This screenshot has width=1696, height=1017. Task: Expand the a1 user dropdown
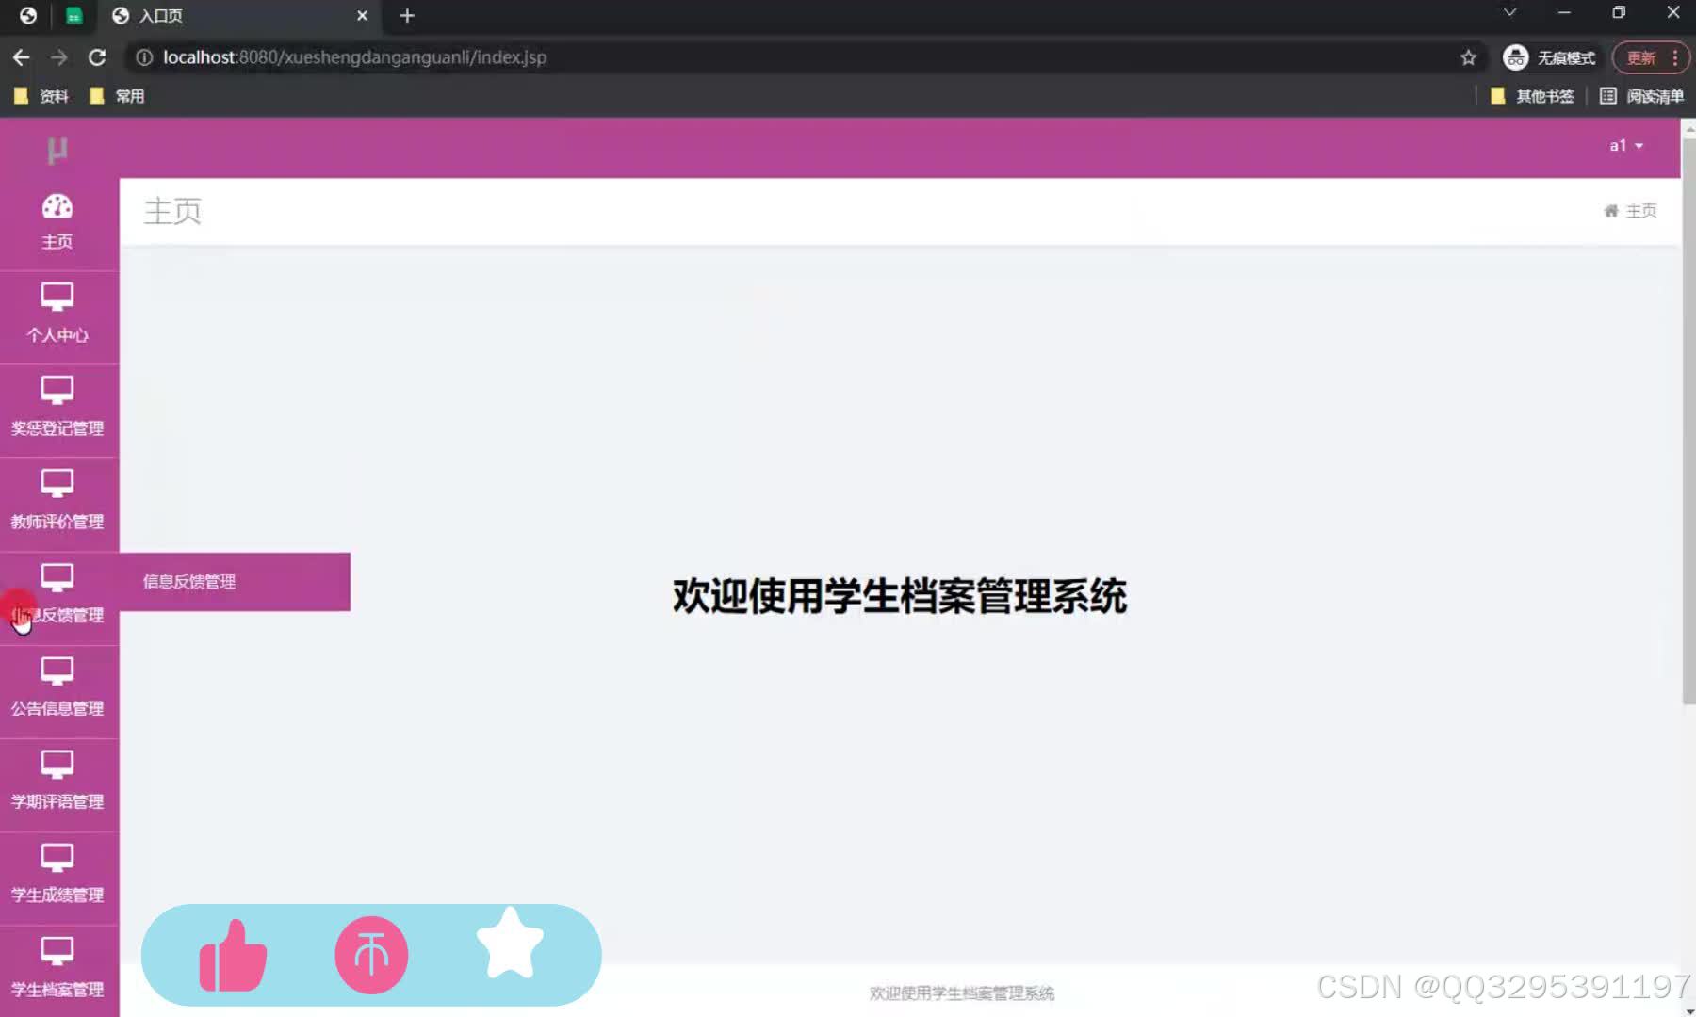tap(1626, 146)
